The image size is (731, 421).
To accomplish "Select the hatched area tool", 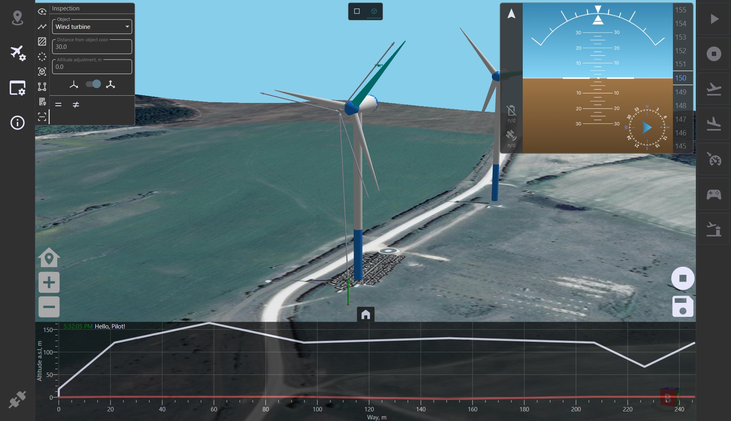I will tap(42, 41).
